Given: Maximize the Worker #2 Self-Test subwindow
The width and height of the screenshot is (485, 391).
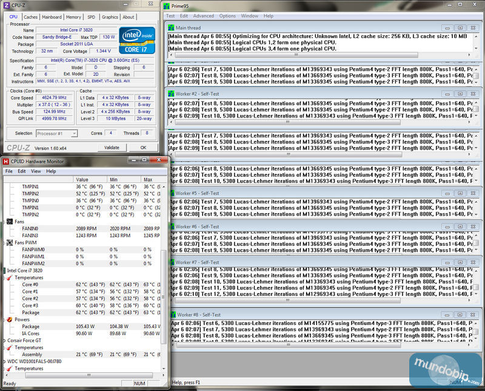Looking at the screenshot, I should point(460,94).
